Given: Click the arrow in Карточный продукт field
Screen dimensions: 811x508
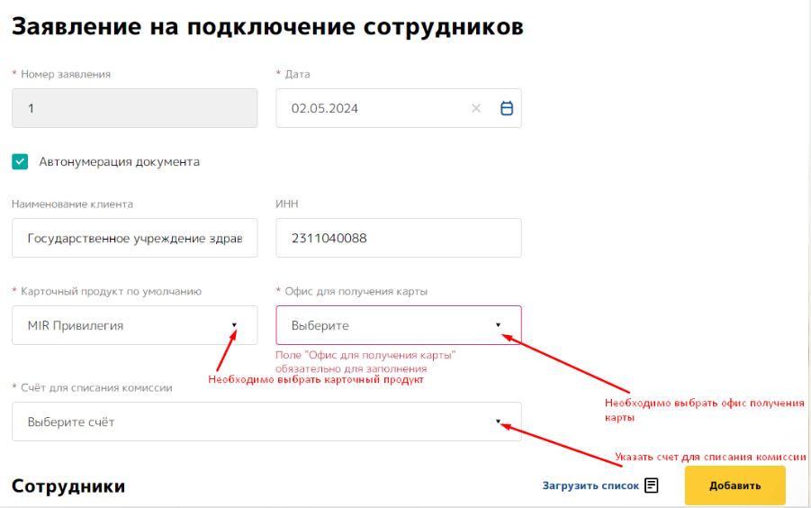Looking at the screenshot, I should tap(234, 325).
